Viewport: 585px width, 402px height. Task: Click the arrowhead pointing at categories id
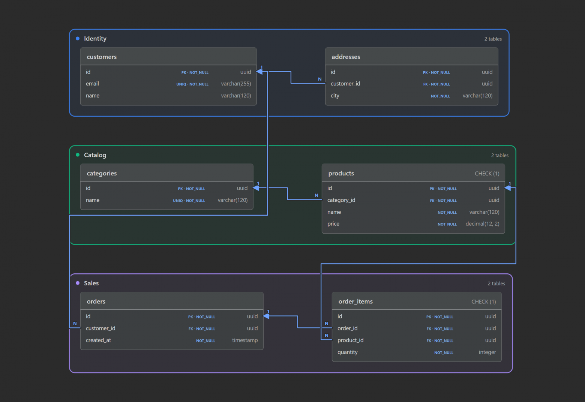pyautogui.click(x=256, y=187)
